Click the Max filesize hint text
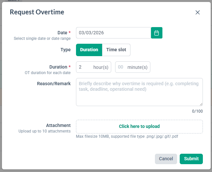 pyautogui.click(x=127, y=136)
